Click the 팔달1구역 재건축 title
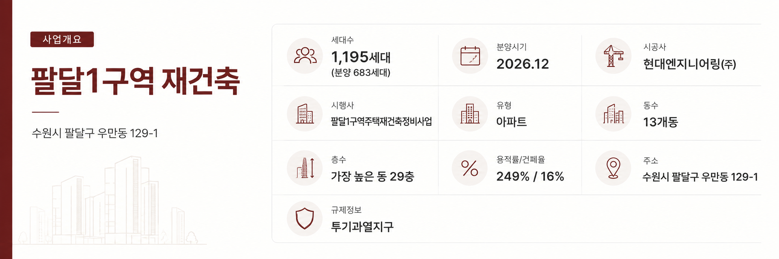 click(x=136, y=81)
